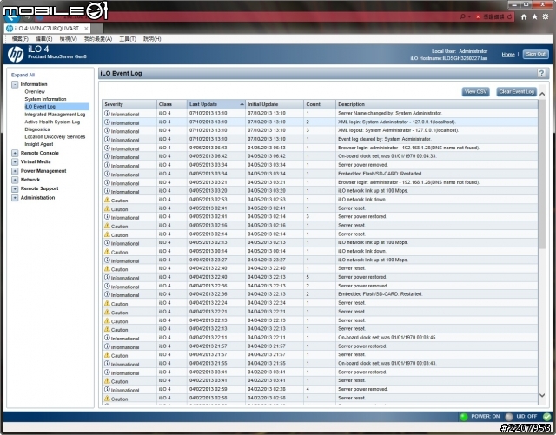Close the iLO 4 browser tab
This screenshot has width=556, height=435.
(x=86, y=29)
